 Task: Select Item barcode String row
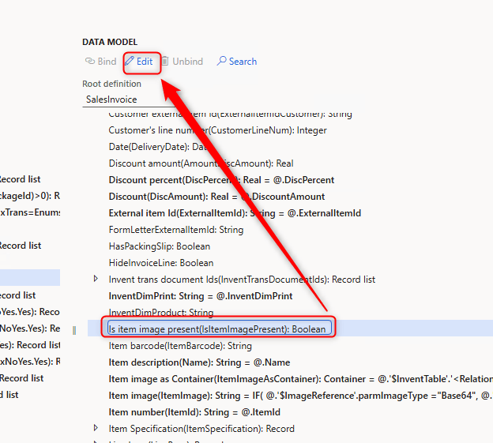click(180, 346)
